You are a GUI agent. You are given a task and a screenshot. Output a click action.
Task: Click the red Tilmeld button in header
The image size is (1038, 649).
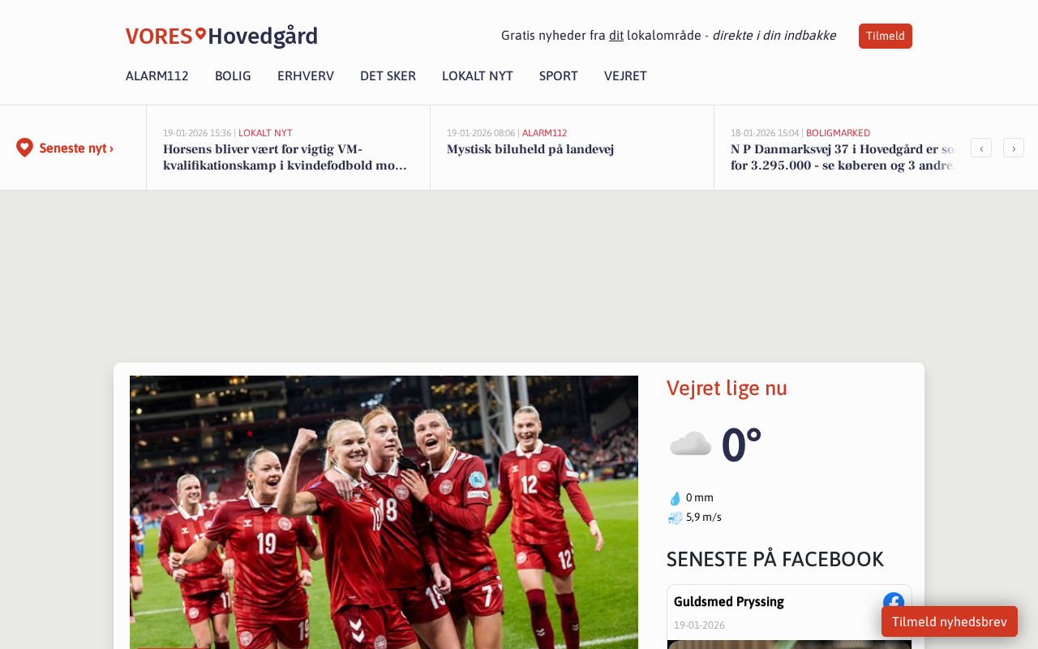coord(886,36)
